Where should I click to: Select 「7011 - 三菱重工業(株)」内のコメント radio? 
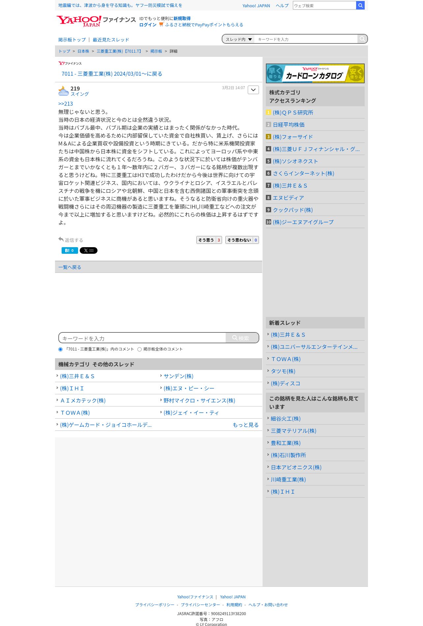(x=60, y=349)
